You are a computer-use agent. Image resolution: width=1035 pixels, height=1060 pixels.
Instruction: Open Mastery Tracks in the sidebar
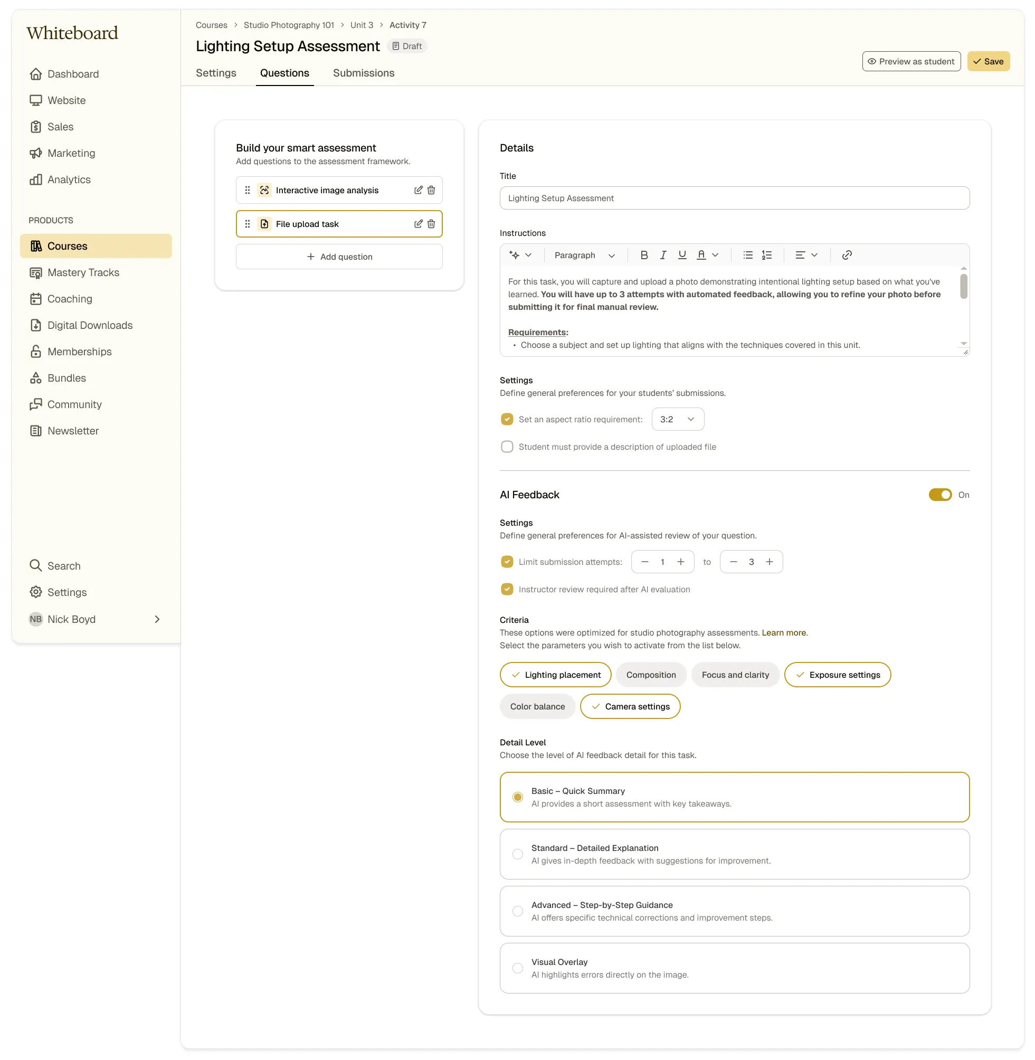click(x=83, y=272)
